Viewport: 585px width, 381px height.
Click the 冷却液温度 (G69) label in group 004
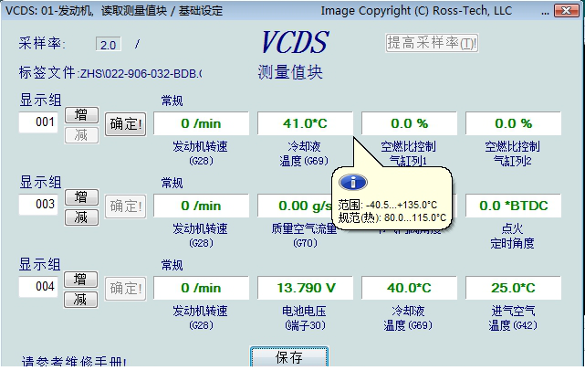(x=408, y=318)
